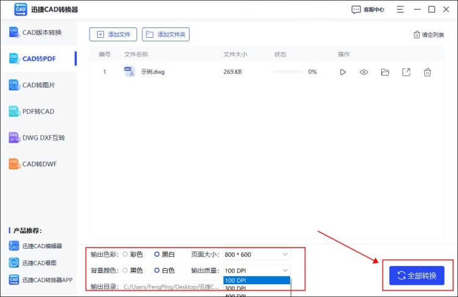Image resolution: width=458 pixels, height=297 pixels.
Task: Click the 文件大小 column header
Action: click(235, 54)
